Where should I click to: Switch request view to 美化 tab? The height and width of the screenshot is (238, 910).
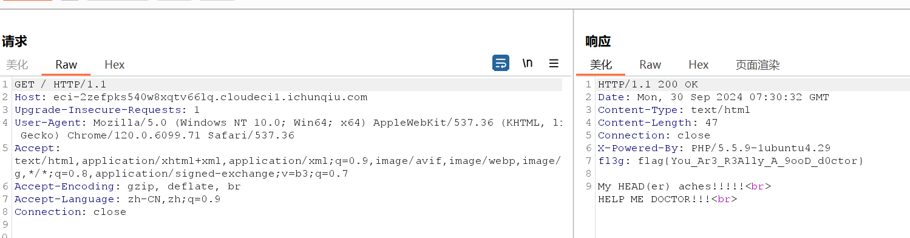click(17, 64)
